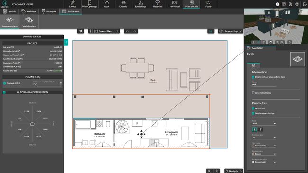Click the camera settings icon under 3D preview
This screenshot has height=173, width=308.
pyautogui.click(x=271, y=42)
